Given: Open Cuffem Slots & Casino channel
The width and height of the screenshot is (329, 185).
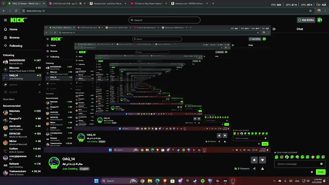Looking at the screenshot, I should tap(22, 150).
